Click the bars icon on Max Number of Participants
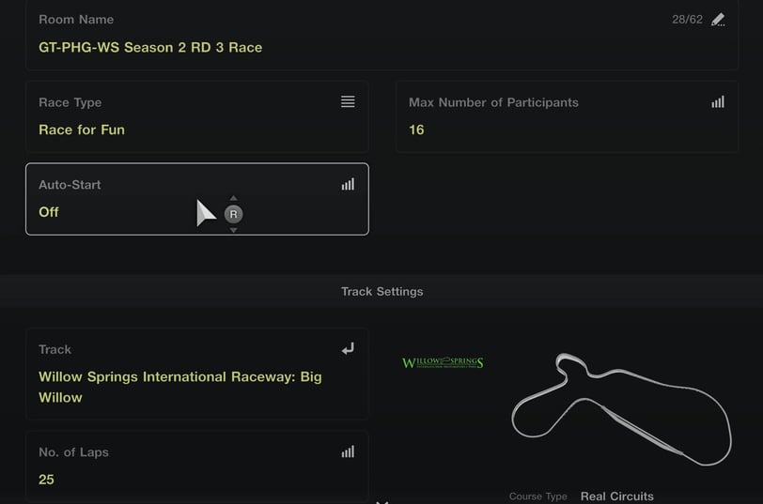 (x=718, y=101)
